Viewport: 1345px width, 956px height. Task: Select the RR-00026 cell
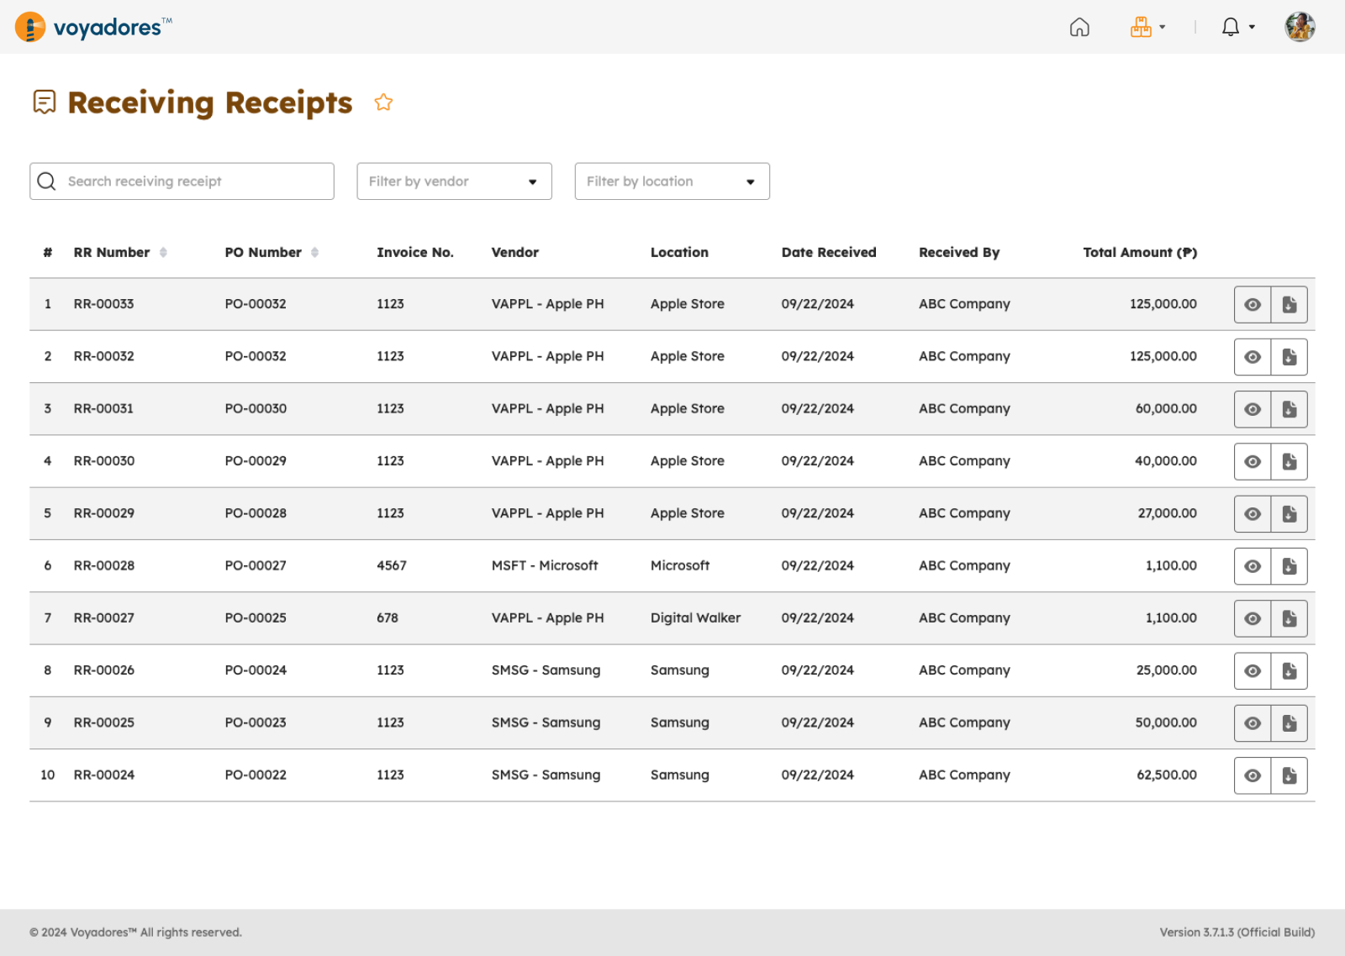click(x=103, y=670)
